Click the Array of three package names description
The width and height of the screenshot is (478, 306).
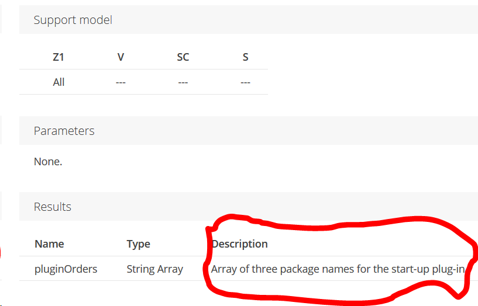point(338,269)
